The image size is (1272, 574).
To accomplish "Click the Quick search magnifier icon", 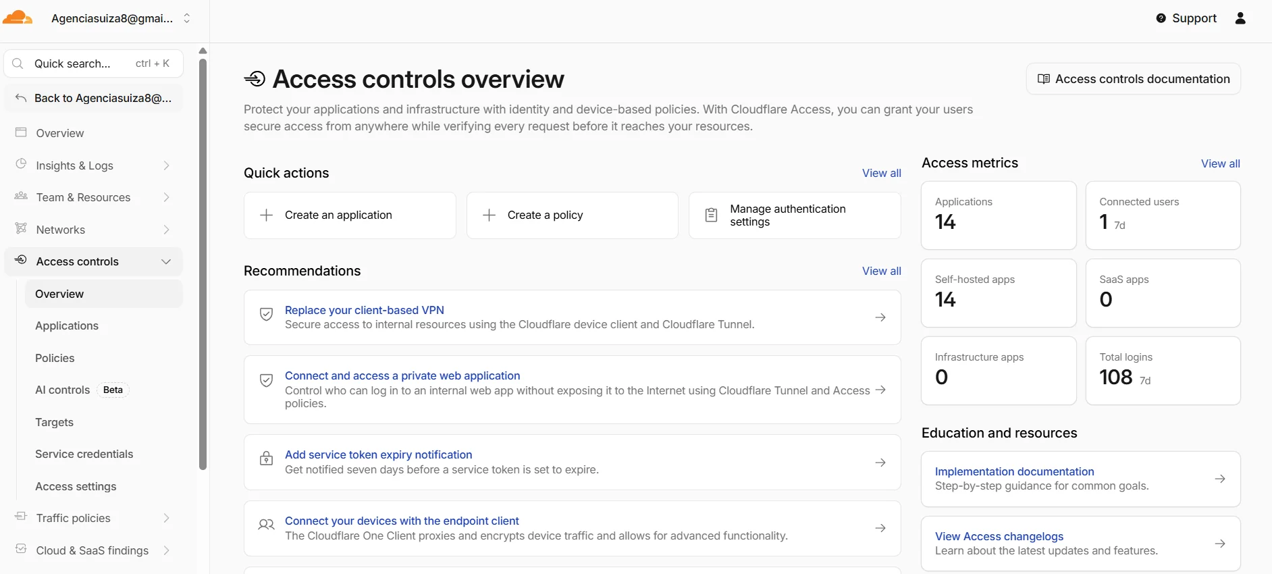I will click(x=18, y=63).
